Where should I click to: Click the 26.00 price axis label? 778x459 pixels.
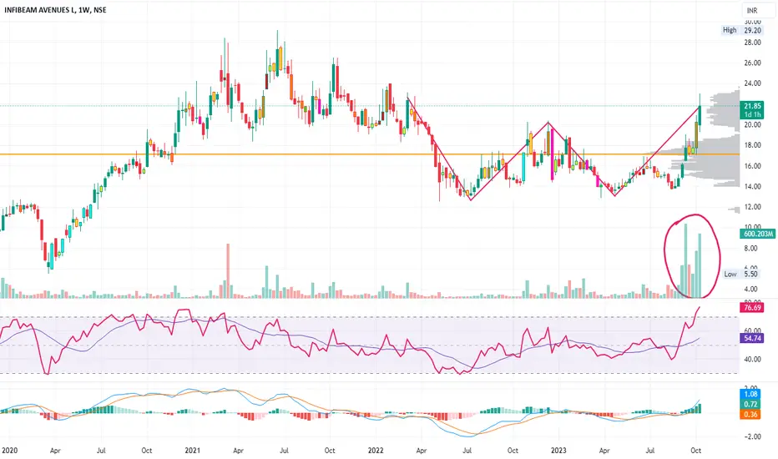coord(752,63)
